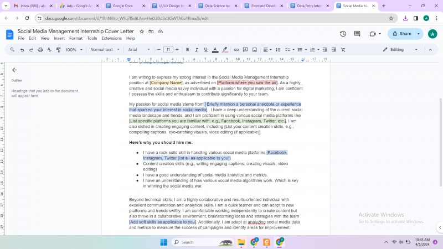Open the Edit menu
443x249 pixels.
(33, 38)
